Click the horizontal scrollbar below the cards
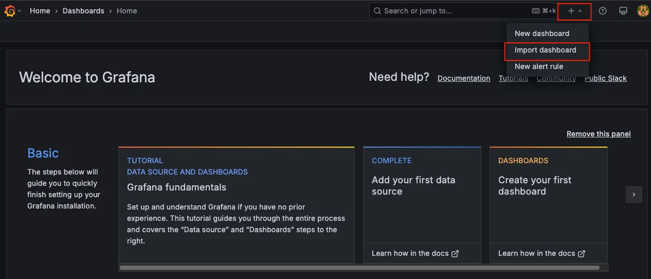The height and width of the screenshot is (279, 651). (359, 268)
